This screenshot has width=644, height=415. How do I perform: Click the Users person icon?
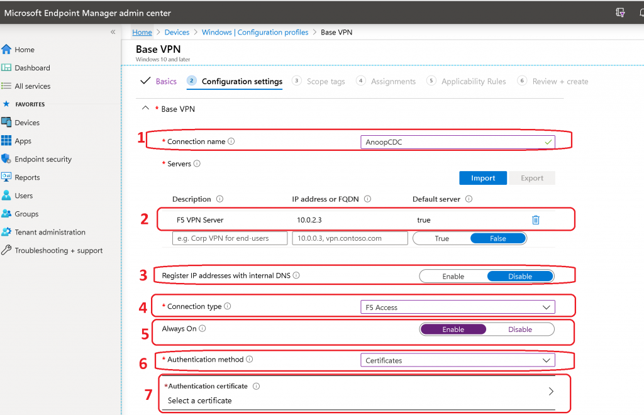(6, 196)
